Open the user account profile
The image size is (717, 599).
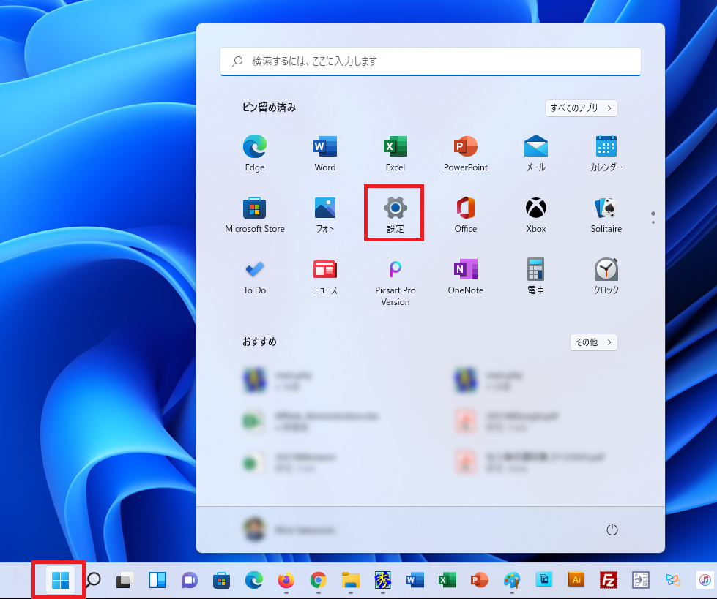289,530
